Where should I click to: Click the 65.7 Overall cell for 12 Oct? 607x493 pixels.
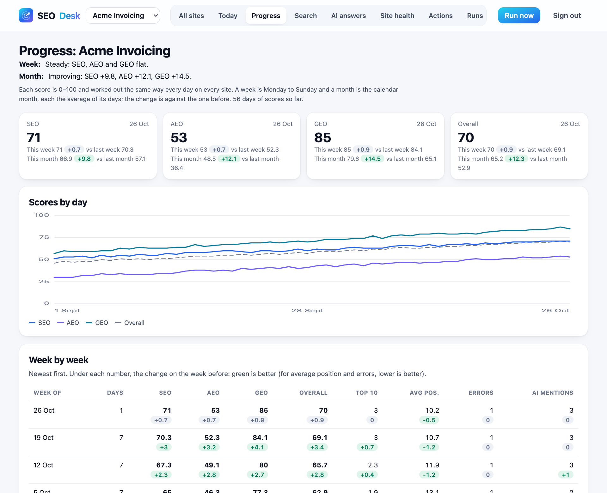coord(320,465)
